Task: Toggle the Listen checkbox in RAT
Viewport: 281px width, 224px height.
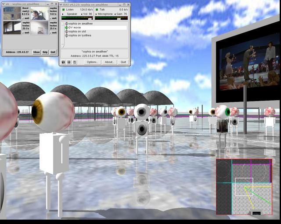Action: pos(63,9)
